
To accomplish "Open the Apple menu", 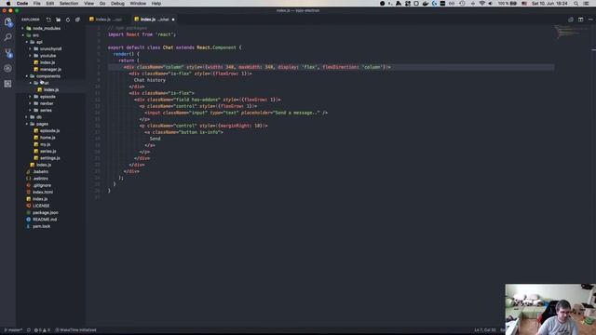I will point(8,4).
